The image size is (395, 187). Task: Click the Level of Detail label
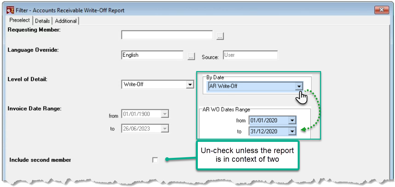coord(28,79)
